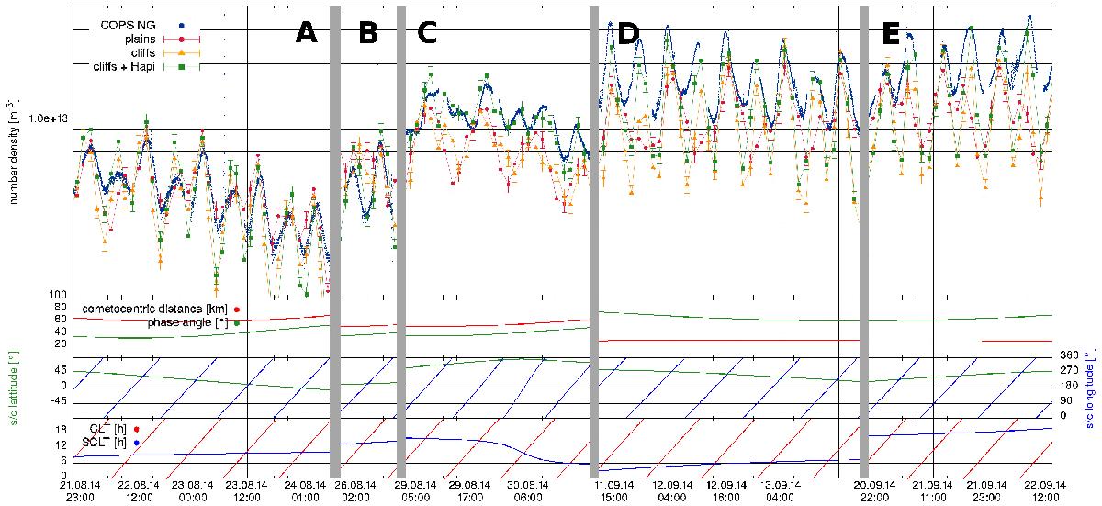Click the blue COPS NG legend marker
This screenshot has width=1102, height=506.
(182, 26)
